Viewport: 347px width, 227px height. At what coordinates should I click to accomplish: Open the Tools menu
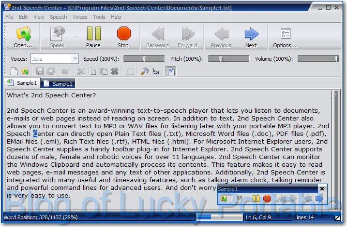click(x=99, y=17)
